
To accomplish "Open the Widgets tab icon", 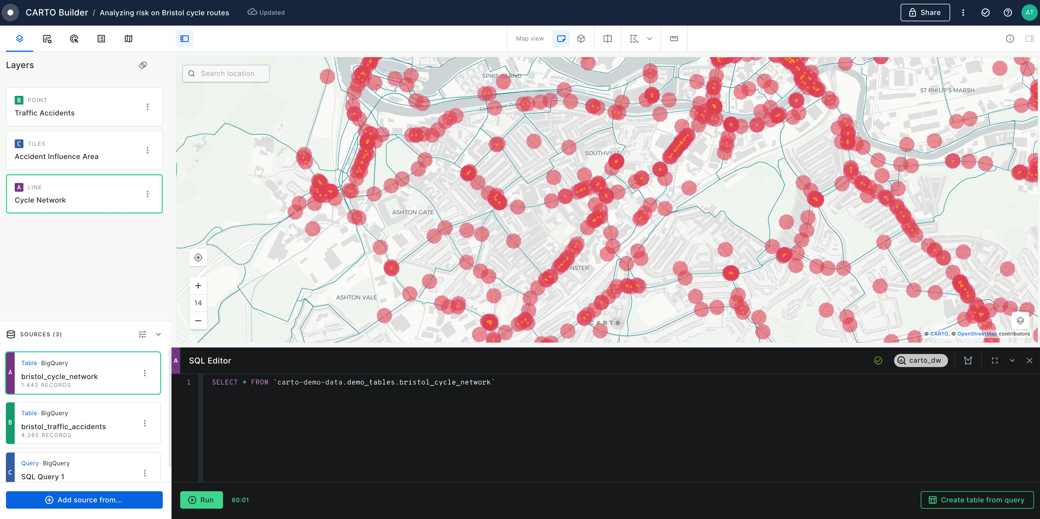I will point(47,39).
